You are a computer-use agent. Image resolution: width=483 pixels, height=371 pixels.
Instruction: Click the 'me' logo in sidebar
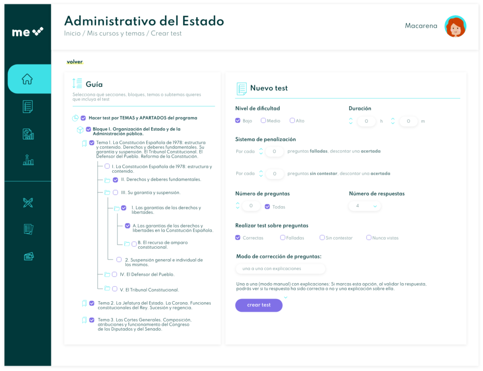point(27,32)
